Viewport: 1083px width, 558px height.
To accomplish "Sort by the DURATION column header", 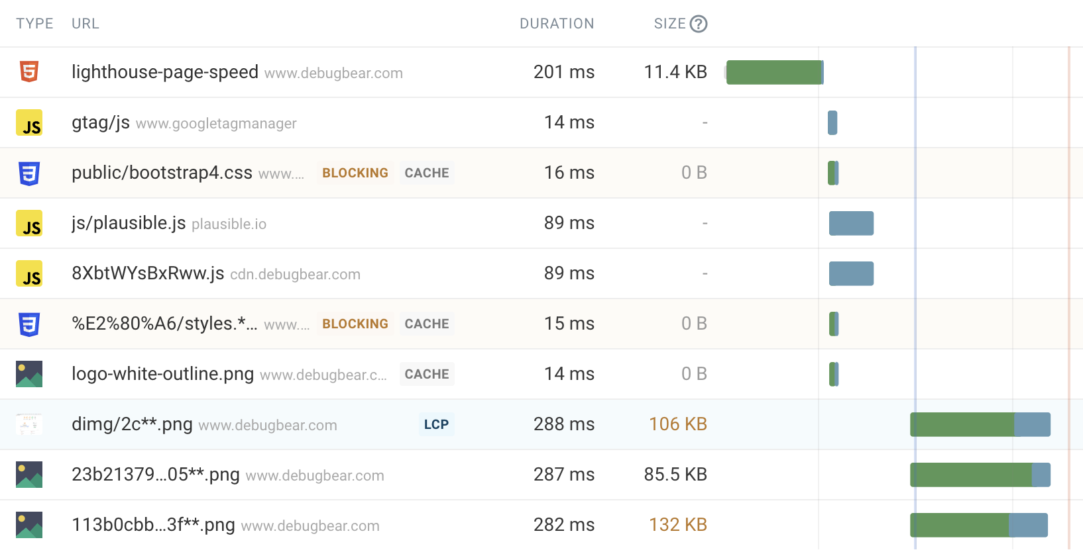I will (556, 23).
